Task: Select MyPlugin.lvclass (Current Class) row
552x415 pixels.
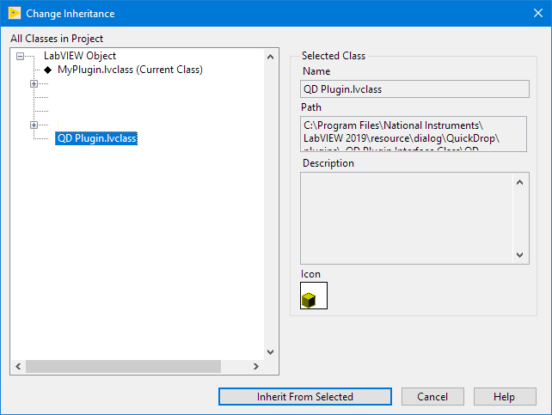Action: 130,70
